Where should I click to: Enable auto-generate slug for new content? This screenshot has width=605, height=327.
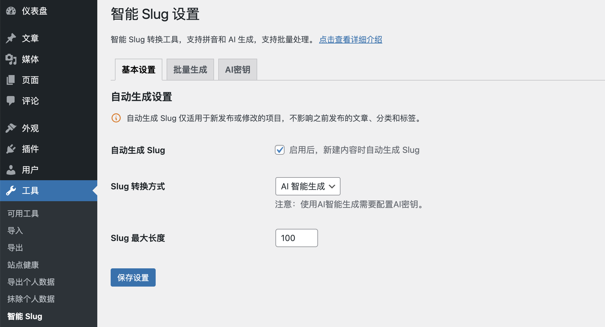coord(279,150)
